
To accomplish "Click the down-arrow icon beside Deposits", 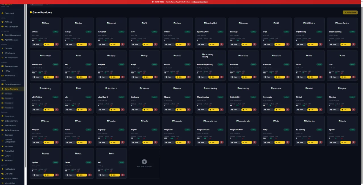I will [x=3, y=48].
